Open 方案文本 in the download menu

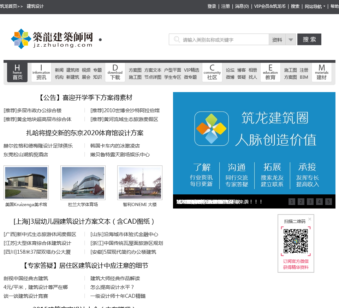pyautogui.click(x=153, y=70)
